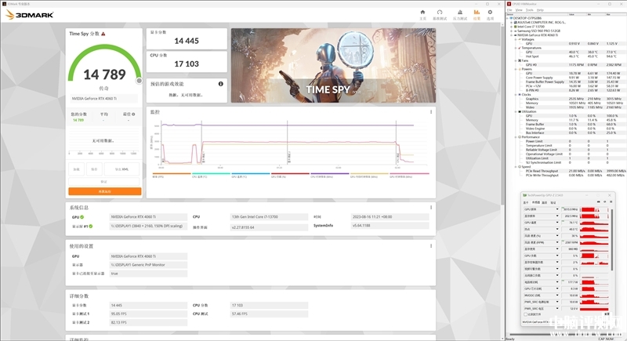627x341 pixels.
Task: Click the orange Run Again (再次运行) button
Action: click(x=105, y=191)
